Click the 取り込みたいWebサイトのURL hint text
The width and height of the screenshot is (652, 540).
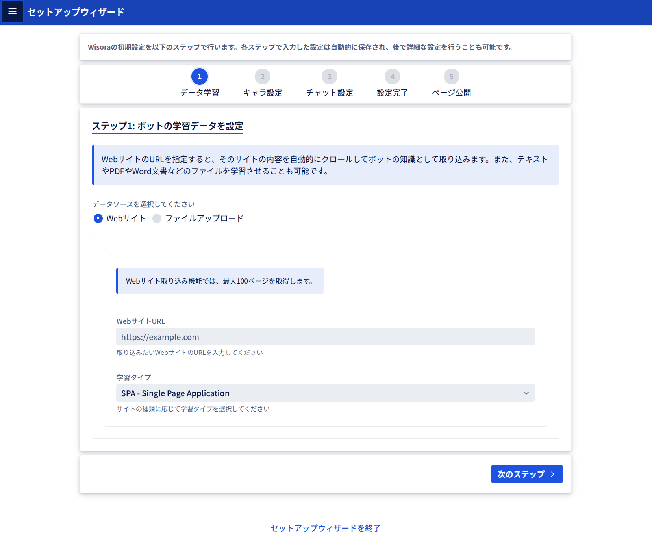point(190,353)
